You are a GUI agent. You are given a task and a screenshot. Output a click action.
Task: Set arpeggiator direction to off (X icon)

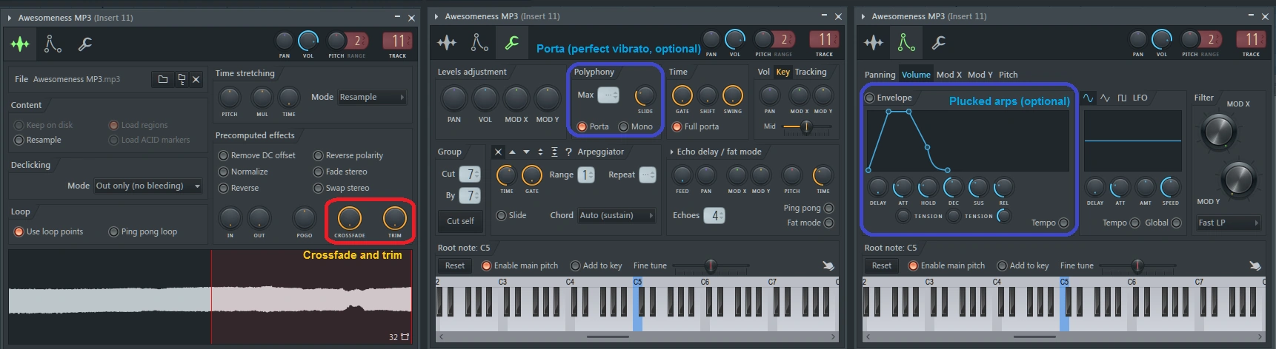click(498, 152)
